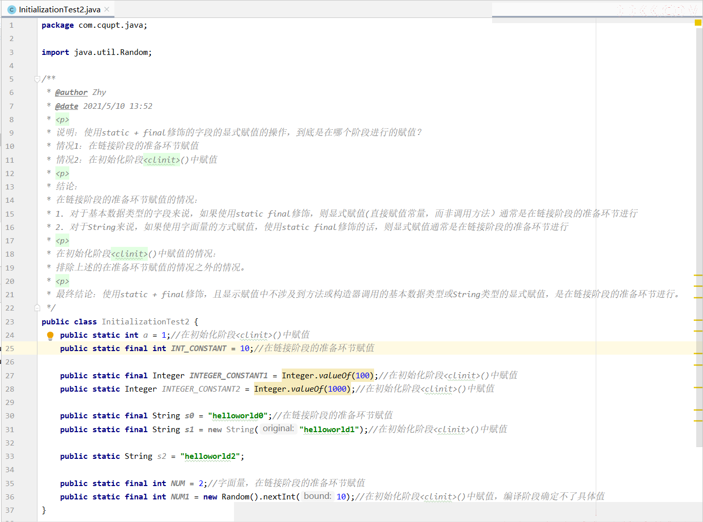Click java.util.Random in the import statement
The image size is (703, 522).
(x=111, y=52)
